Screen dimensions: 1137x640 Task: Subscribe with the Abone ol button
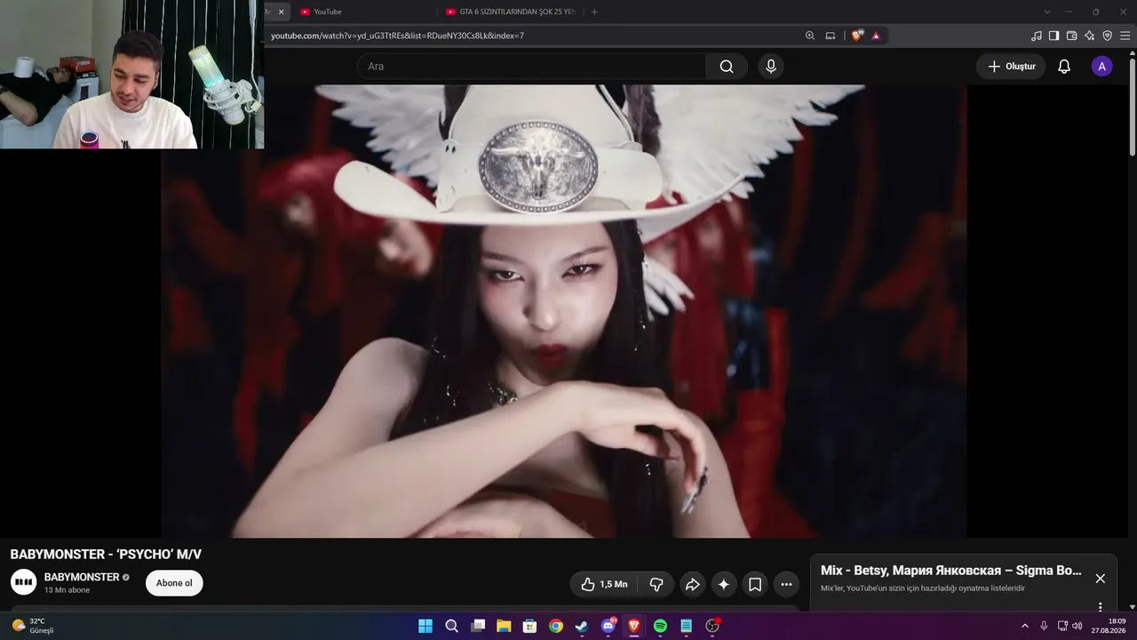[174, 583]
